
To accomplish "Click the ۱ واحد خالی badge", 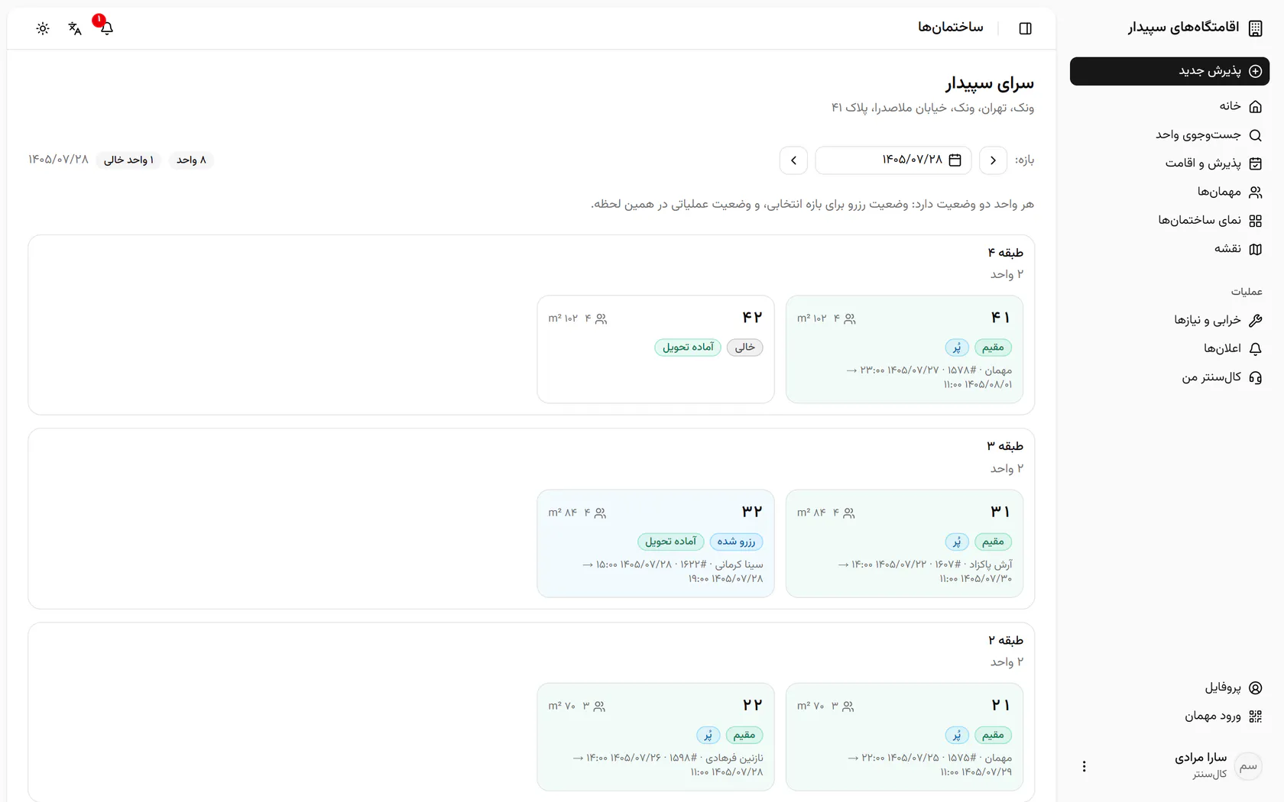I will click(x=129, y=160).
